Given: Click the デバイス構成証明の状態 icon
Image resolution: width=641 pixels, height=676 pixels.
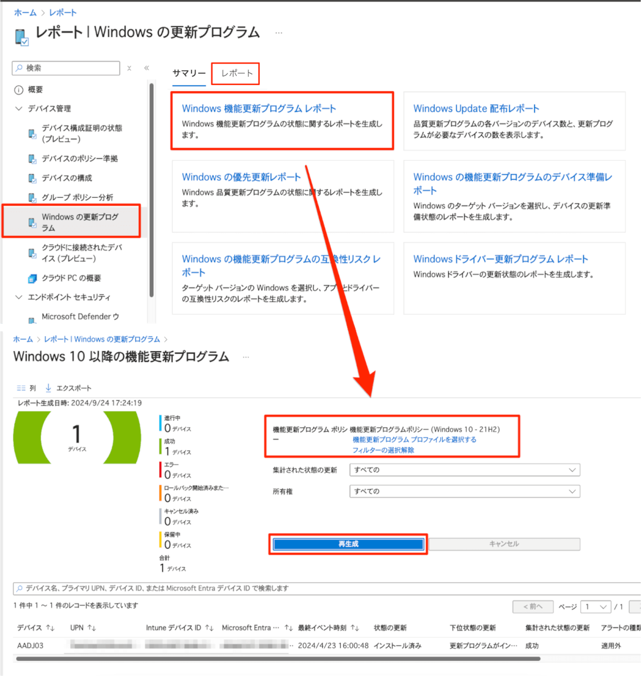Looking at the screenshot, I should (33, 133).
